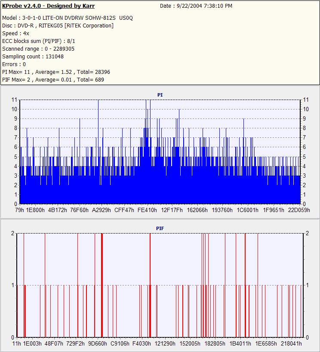
Task: Click the PI chart x-axis label '193760h'
Action: point(222,210)
